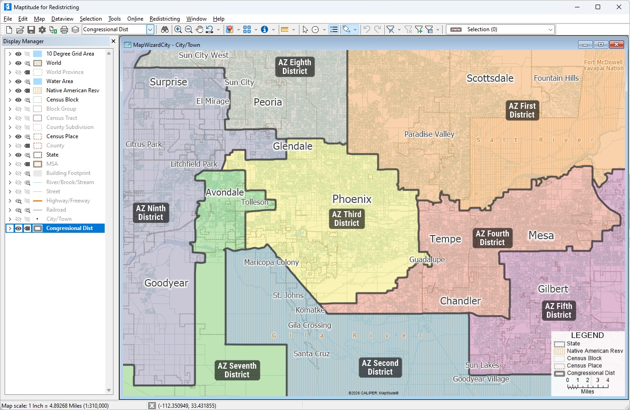The height and width of the screenshot is (410, 630).
Task: Click the previous scale arrow tool
Action: [209, 30]
